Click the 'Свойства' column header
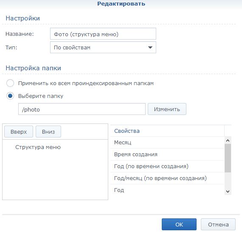Viewport: 242px width, 232px height. click(167, 131)
